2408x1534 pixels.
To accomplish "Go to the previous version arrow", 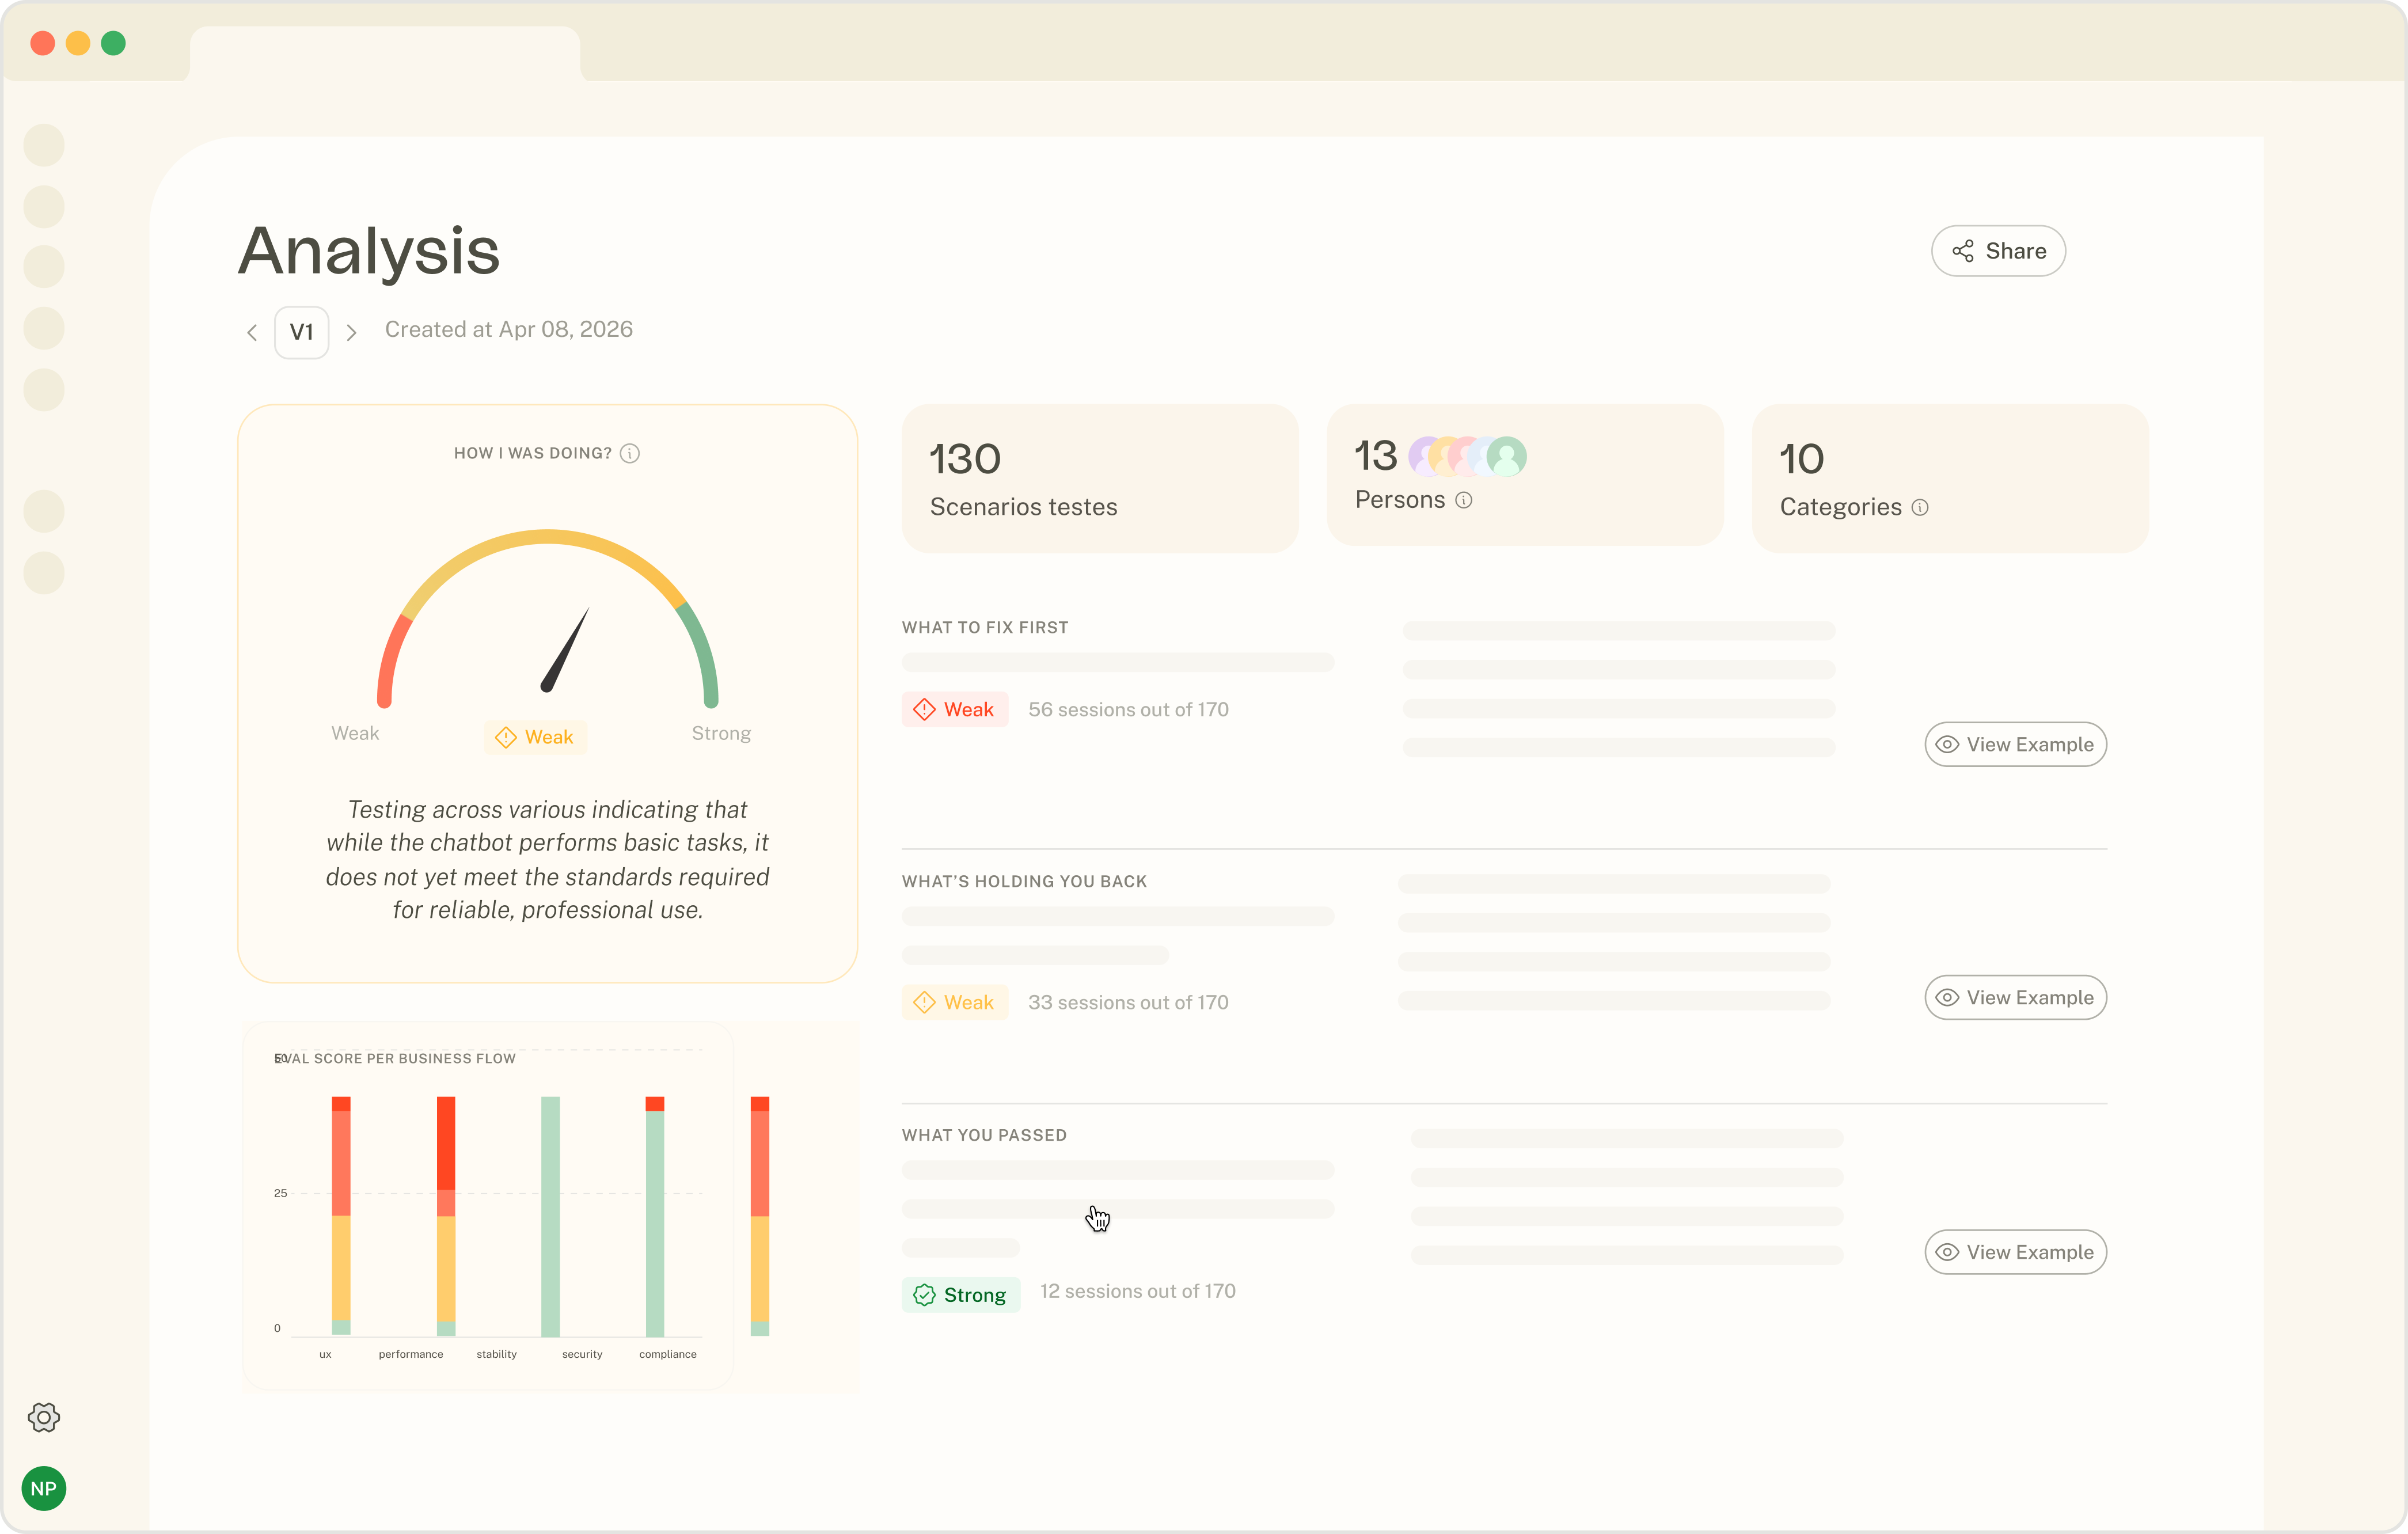I will (x=252, y=332).
